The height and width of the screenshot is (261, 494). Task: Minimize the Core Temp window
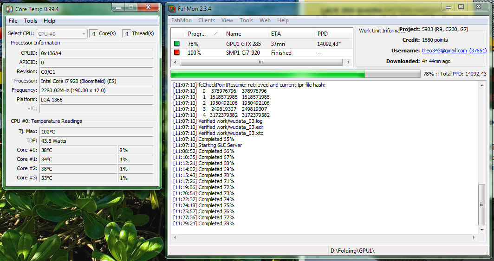tap(118, 7)
